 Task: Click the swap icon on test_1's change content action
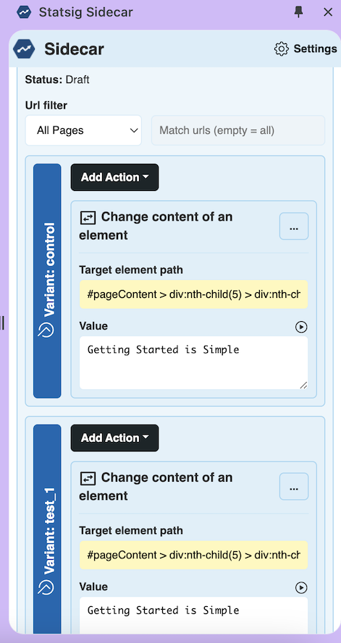pos(88,478)
